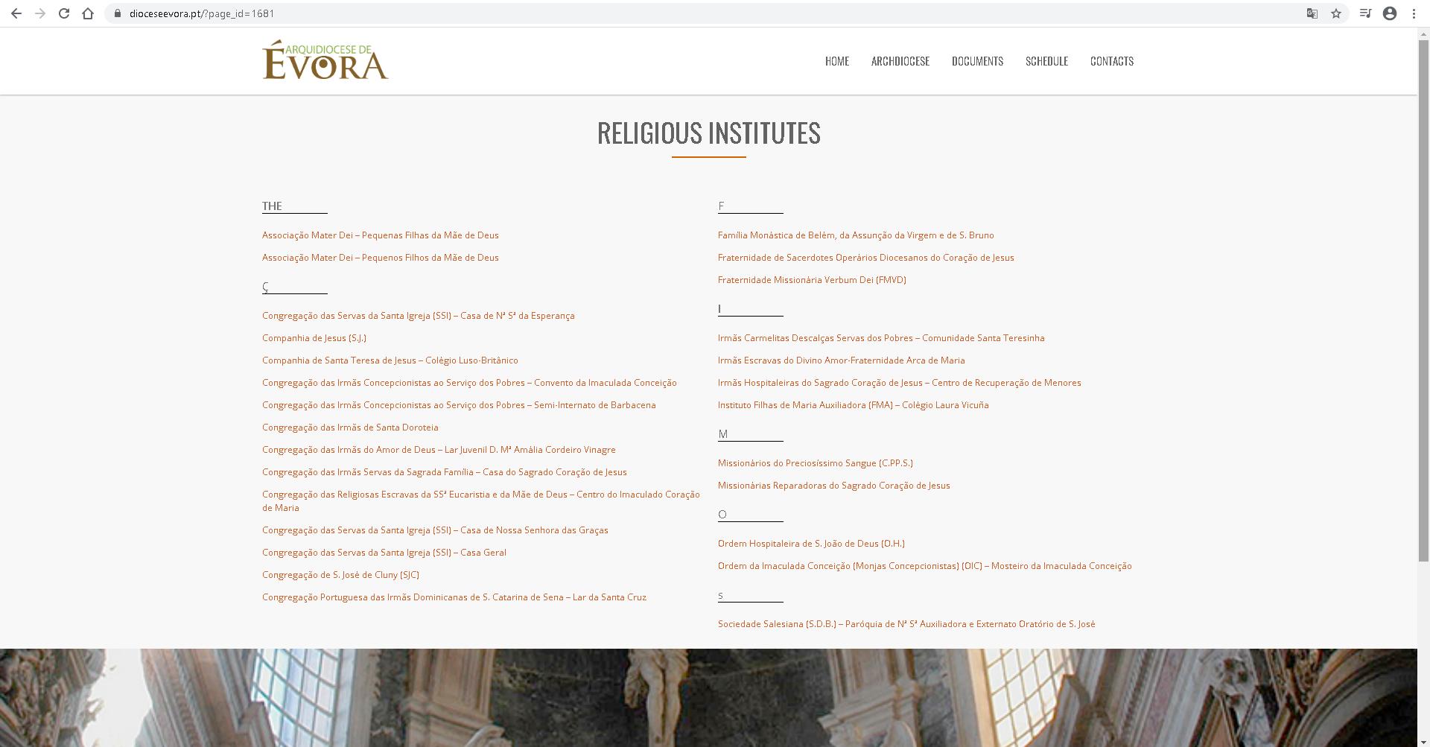
Task: Open Servas da Santa Igreja Casa da Esperança link
Action: [x=419, y=316]
